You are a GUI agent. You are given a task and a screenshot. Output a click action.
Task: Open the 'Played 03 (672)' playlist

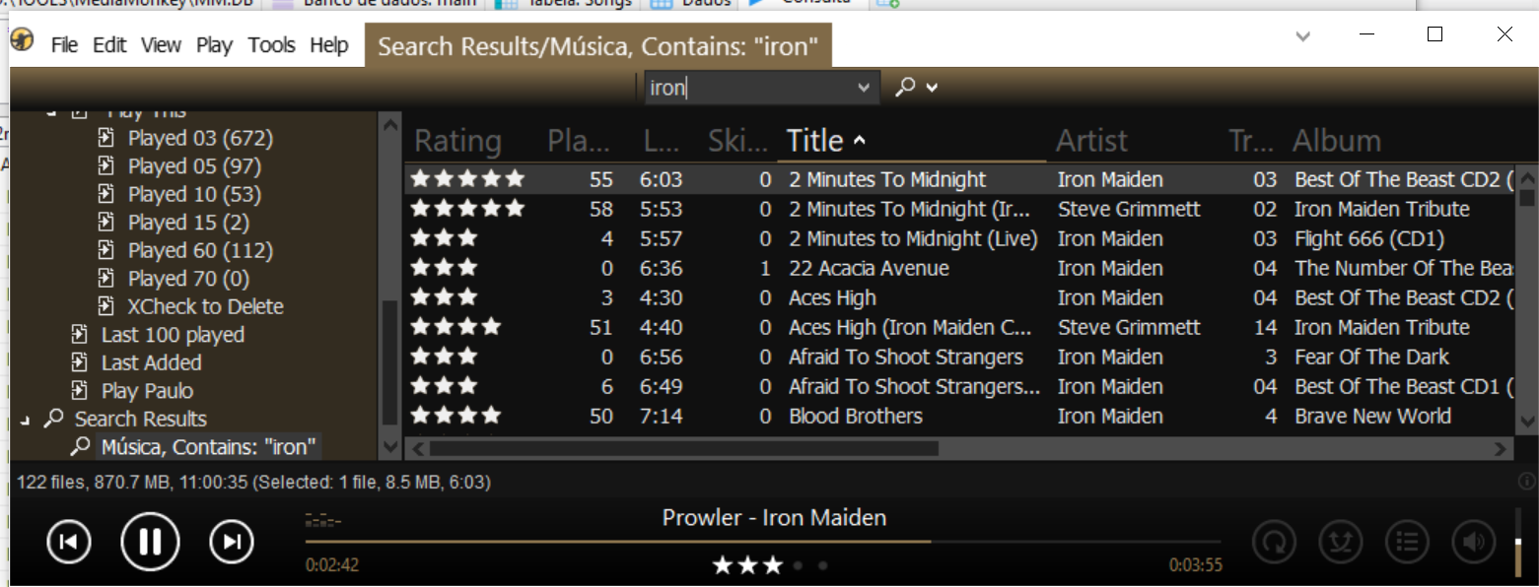(x=200, y=138)
